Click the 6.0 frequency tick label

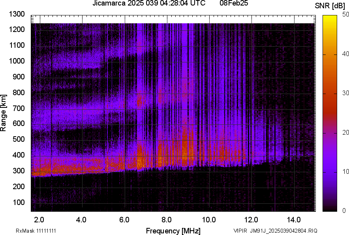[x=124, y=220]
